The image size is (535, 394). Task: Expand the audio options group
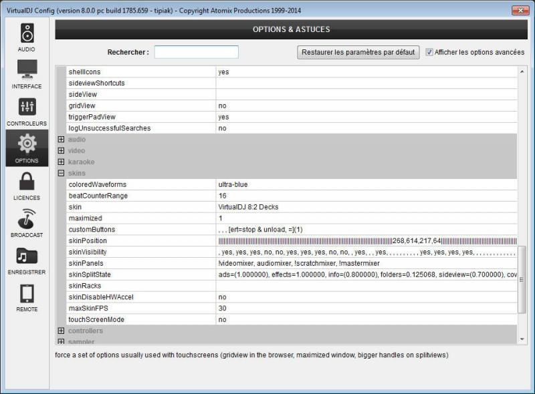coord(61,140)
